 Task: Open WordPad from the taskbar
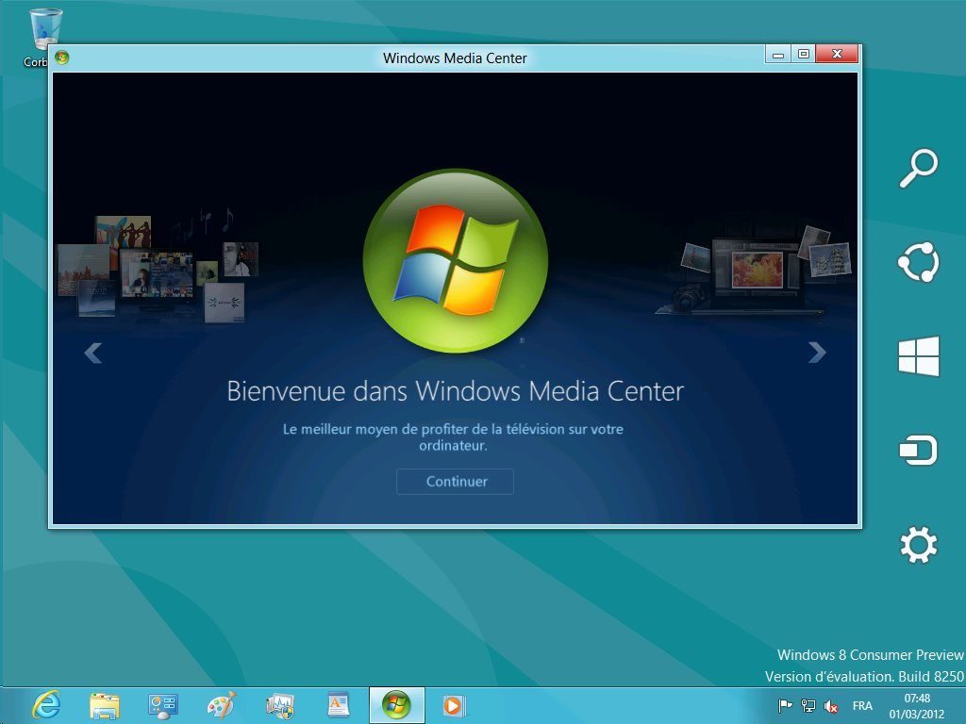tap(339, 705)
